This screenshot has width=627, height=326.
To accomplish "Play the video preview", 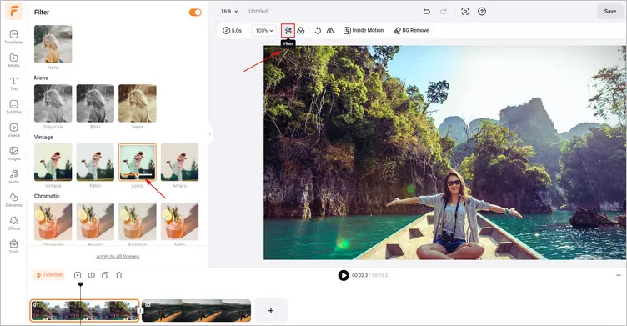I will 344,275.
